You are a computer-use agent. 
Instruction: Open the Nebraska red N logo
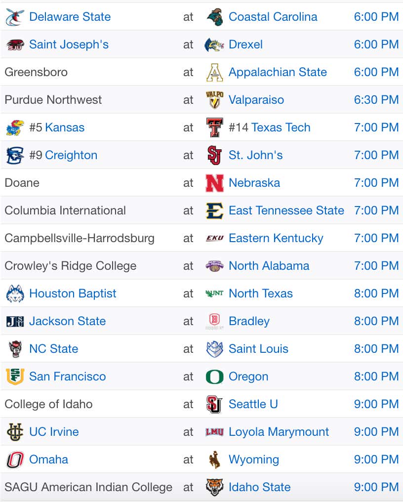pyautogui.click(x=214, y=183)
